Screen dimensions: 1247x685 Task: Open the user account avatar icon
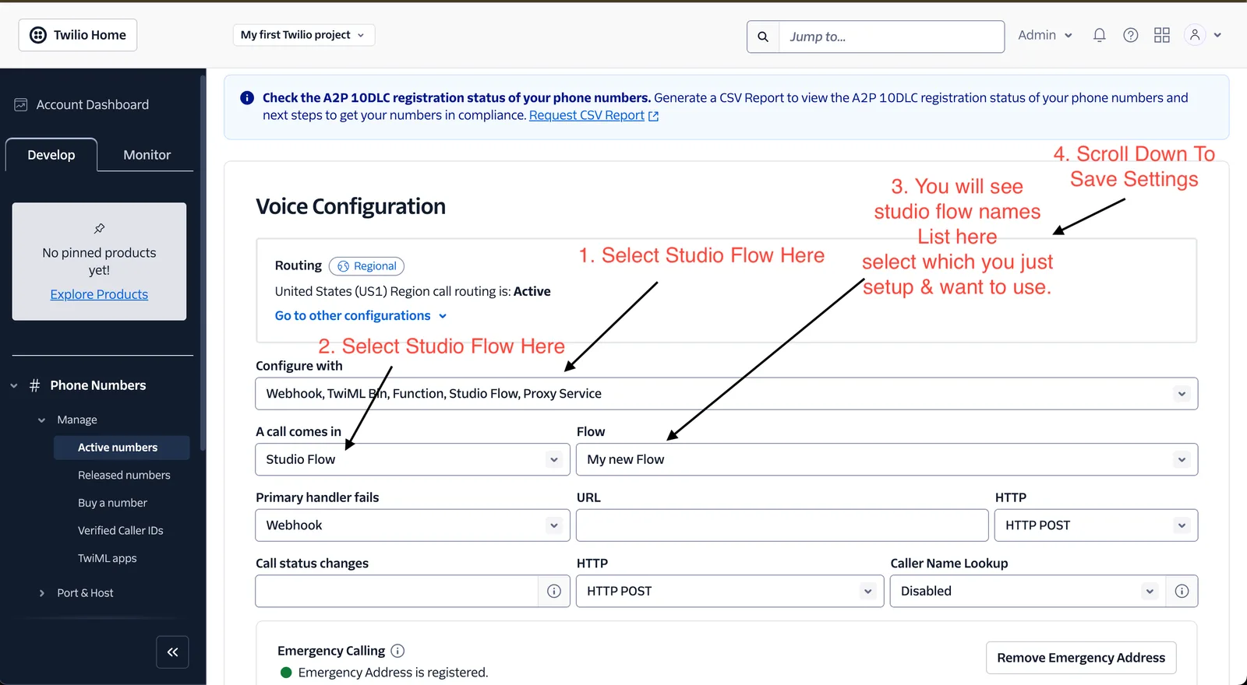1195,35
